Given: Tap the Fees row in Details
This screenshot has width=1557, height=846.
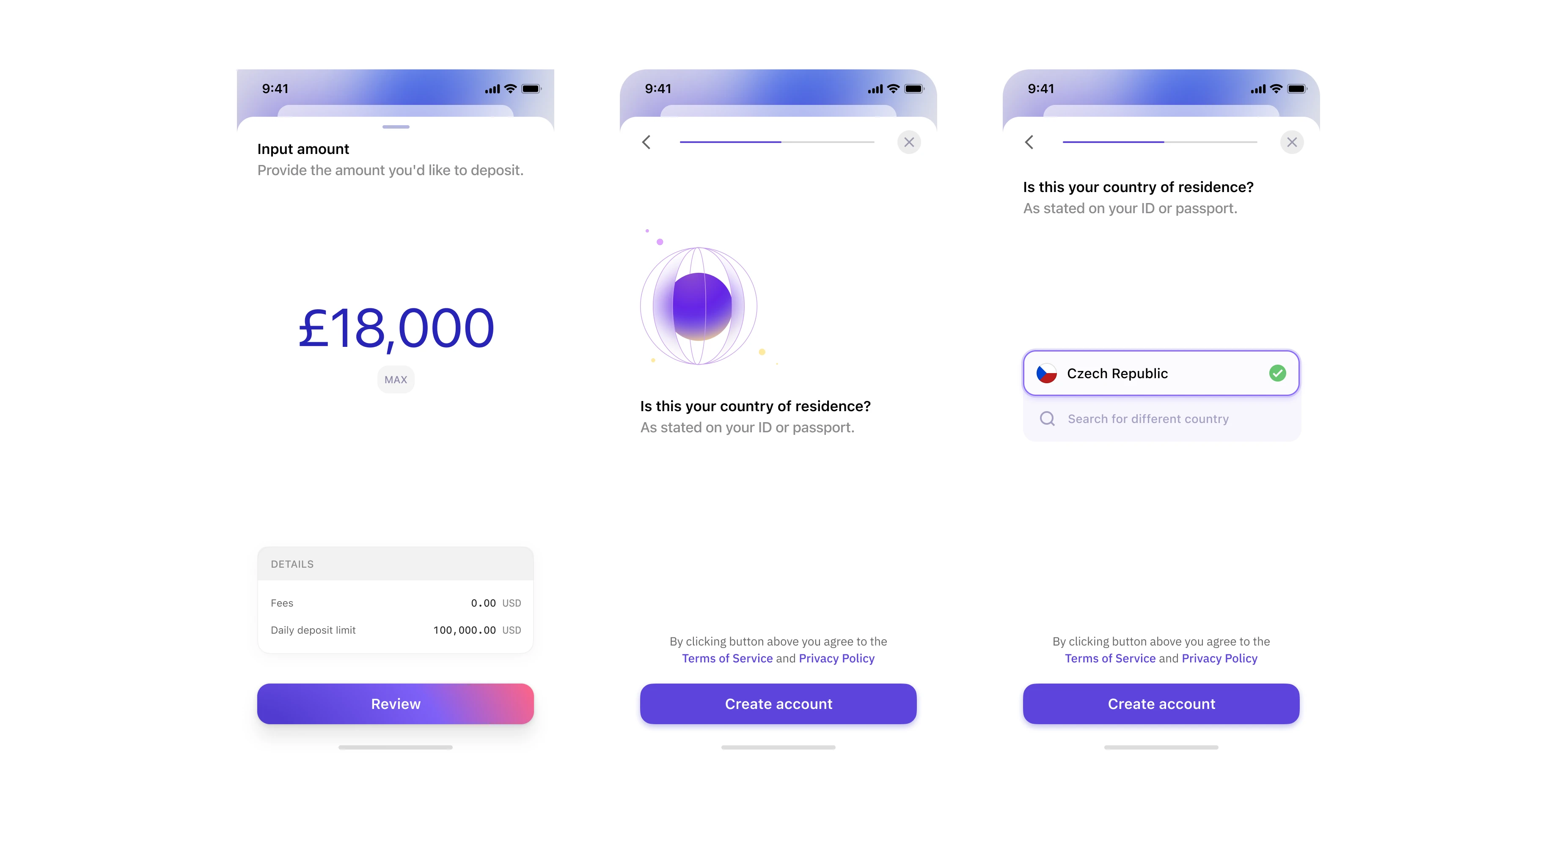Looking at the screenshot, I should [x=395, y=602].
